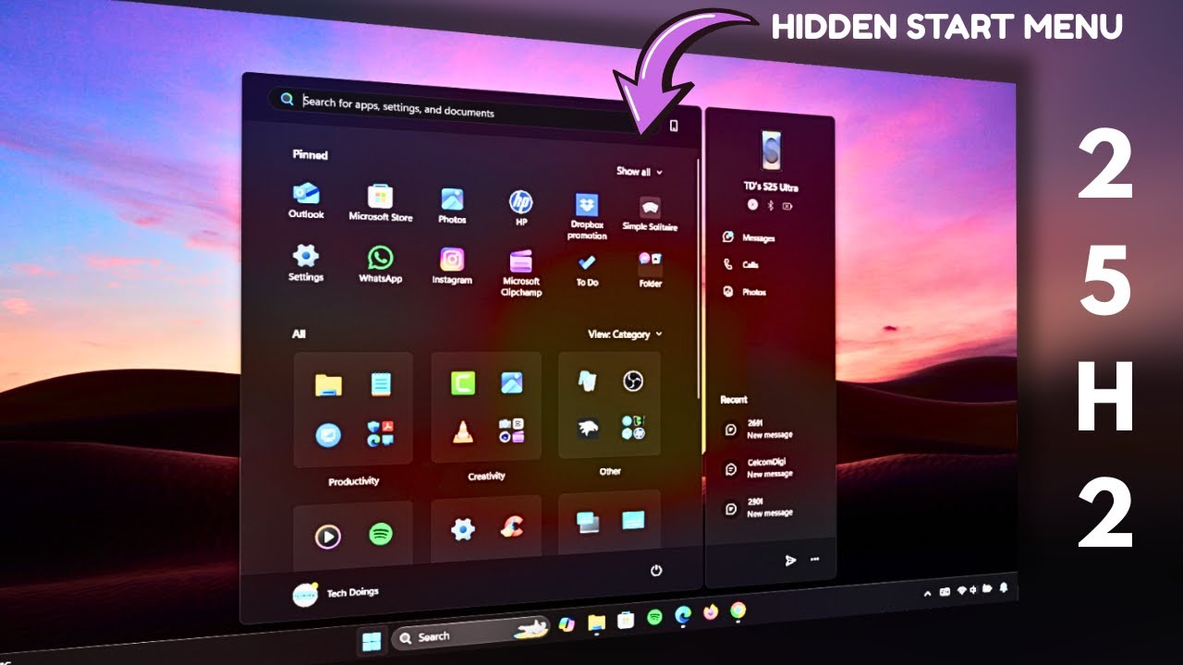Viewport: 1183px width, 665px height.
Task: Open the Creativity category group
Action: [x=486, y=406]
